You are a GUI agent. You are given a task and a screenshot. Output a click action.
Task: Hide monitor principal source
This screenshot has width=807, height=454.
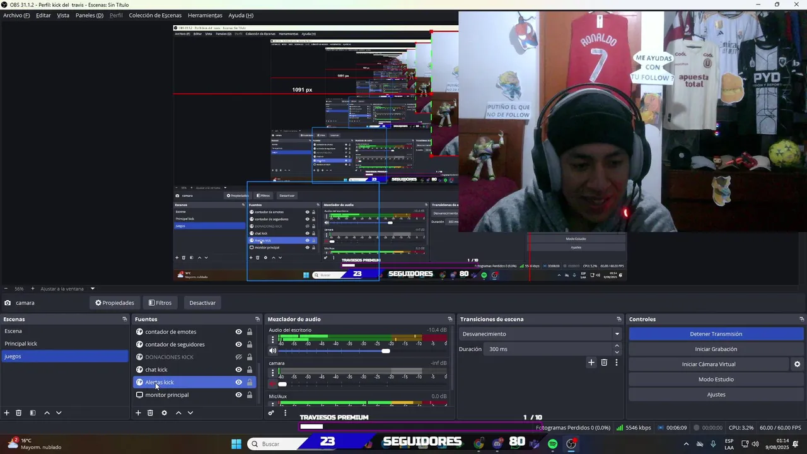point(238,395)
